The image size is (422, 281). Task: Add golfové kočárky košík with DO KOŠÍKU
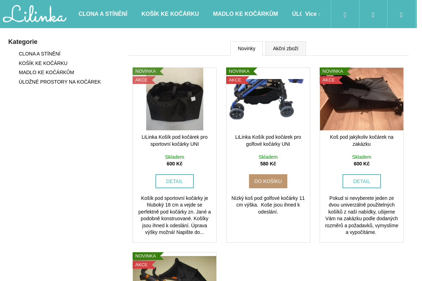pyautogui.click(x=268, y=181)
